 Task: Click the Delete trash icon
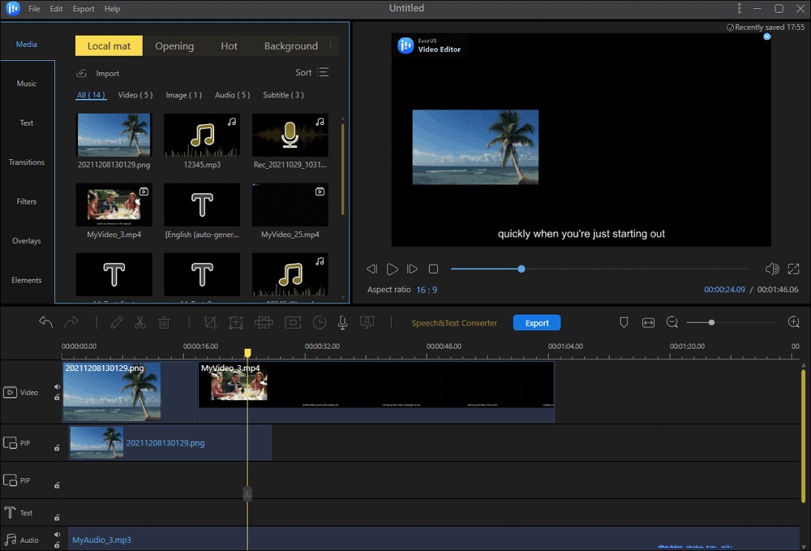[164, 322]
